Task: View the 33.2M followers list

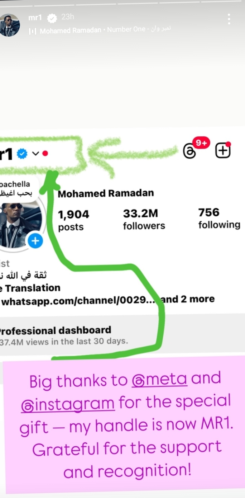Action: pos(144,220)
